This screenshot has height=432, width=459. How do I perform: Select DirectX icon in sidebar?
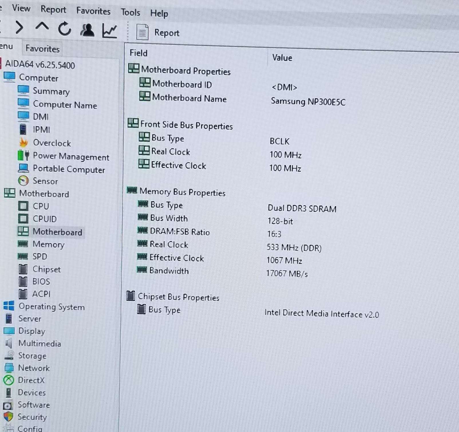point(9,380)
